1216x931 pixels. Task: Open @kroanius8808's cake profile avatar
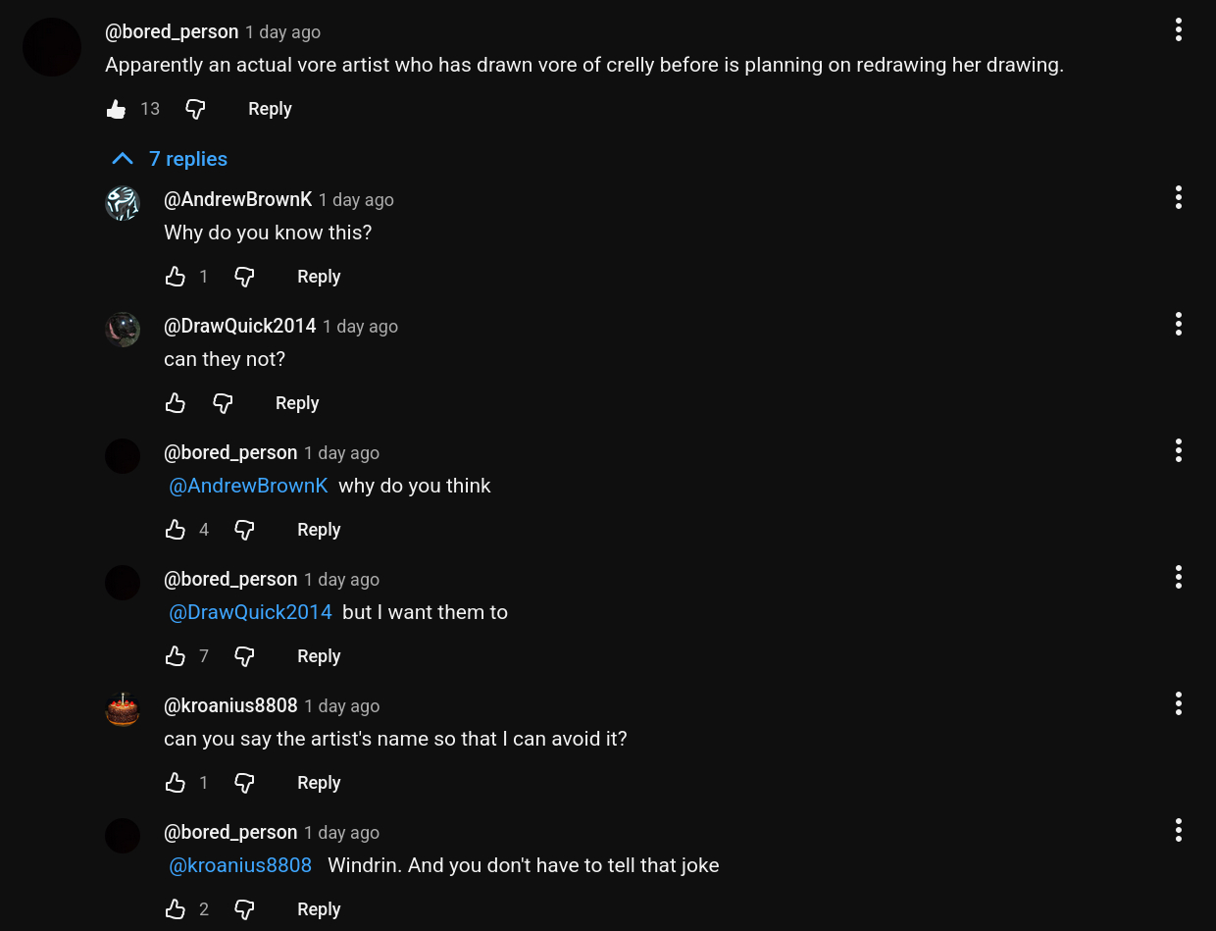click(x=123, y=709)
